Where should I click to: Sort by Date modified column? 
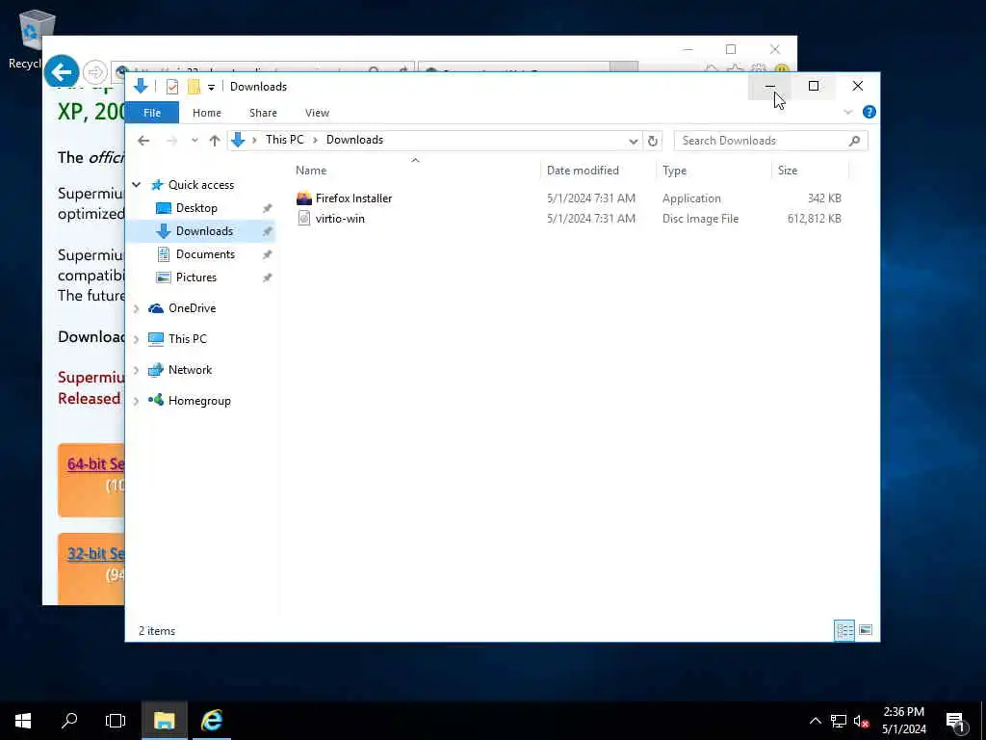coord(583,171)
